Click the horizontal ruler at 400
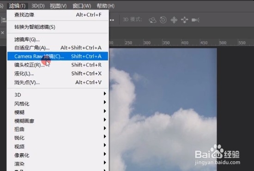This screenshot has width=254, height=171. click(x=185, y=43)
